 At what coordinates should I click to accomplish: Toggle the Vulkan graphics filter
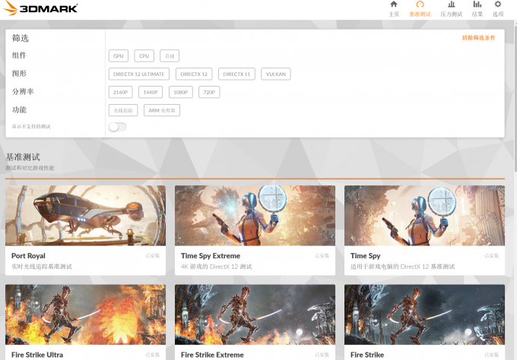276,74
